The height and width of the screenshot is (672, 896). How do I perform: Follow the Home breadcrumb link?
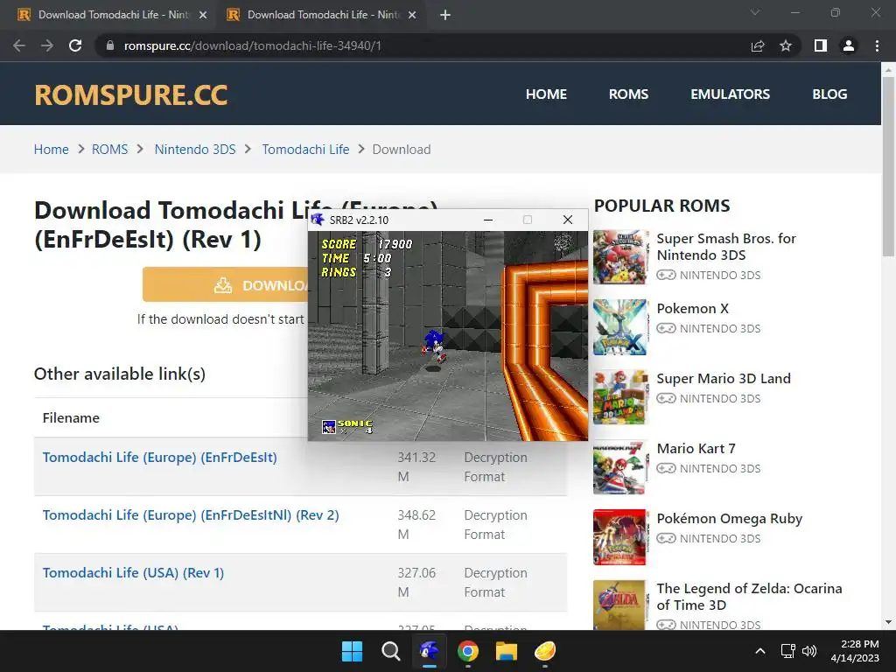click(52, 150)
